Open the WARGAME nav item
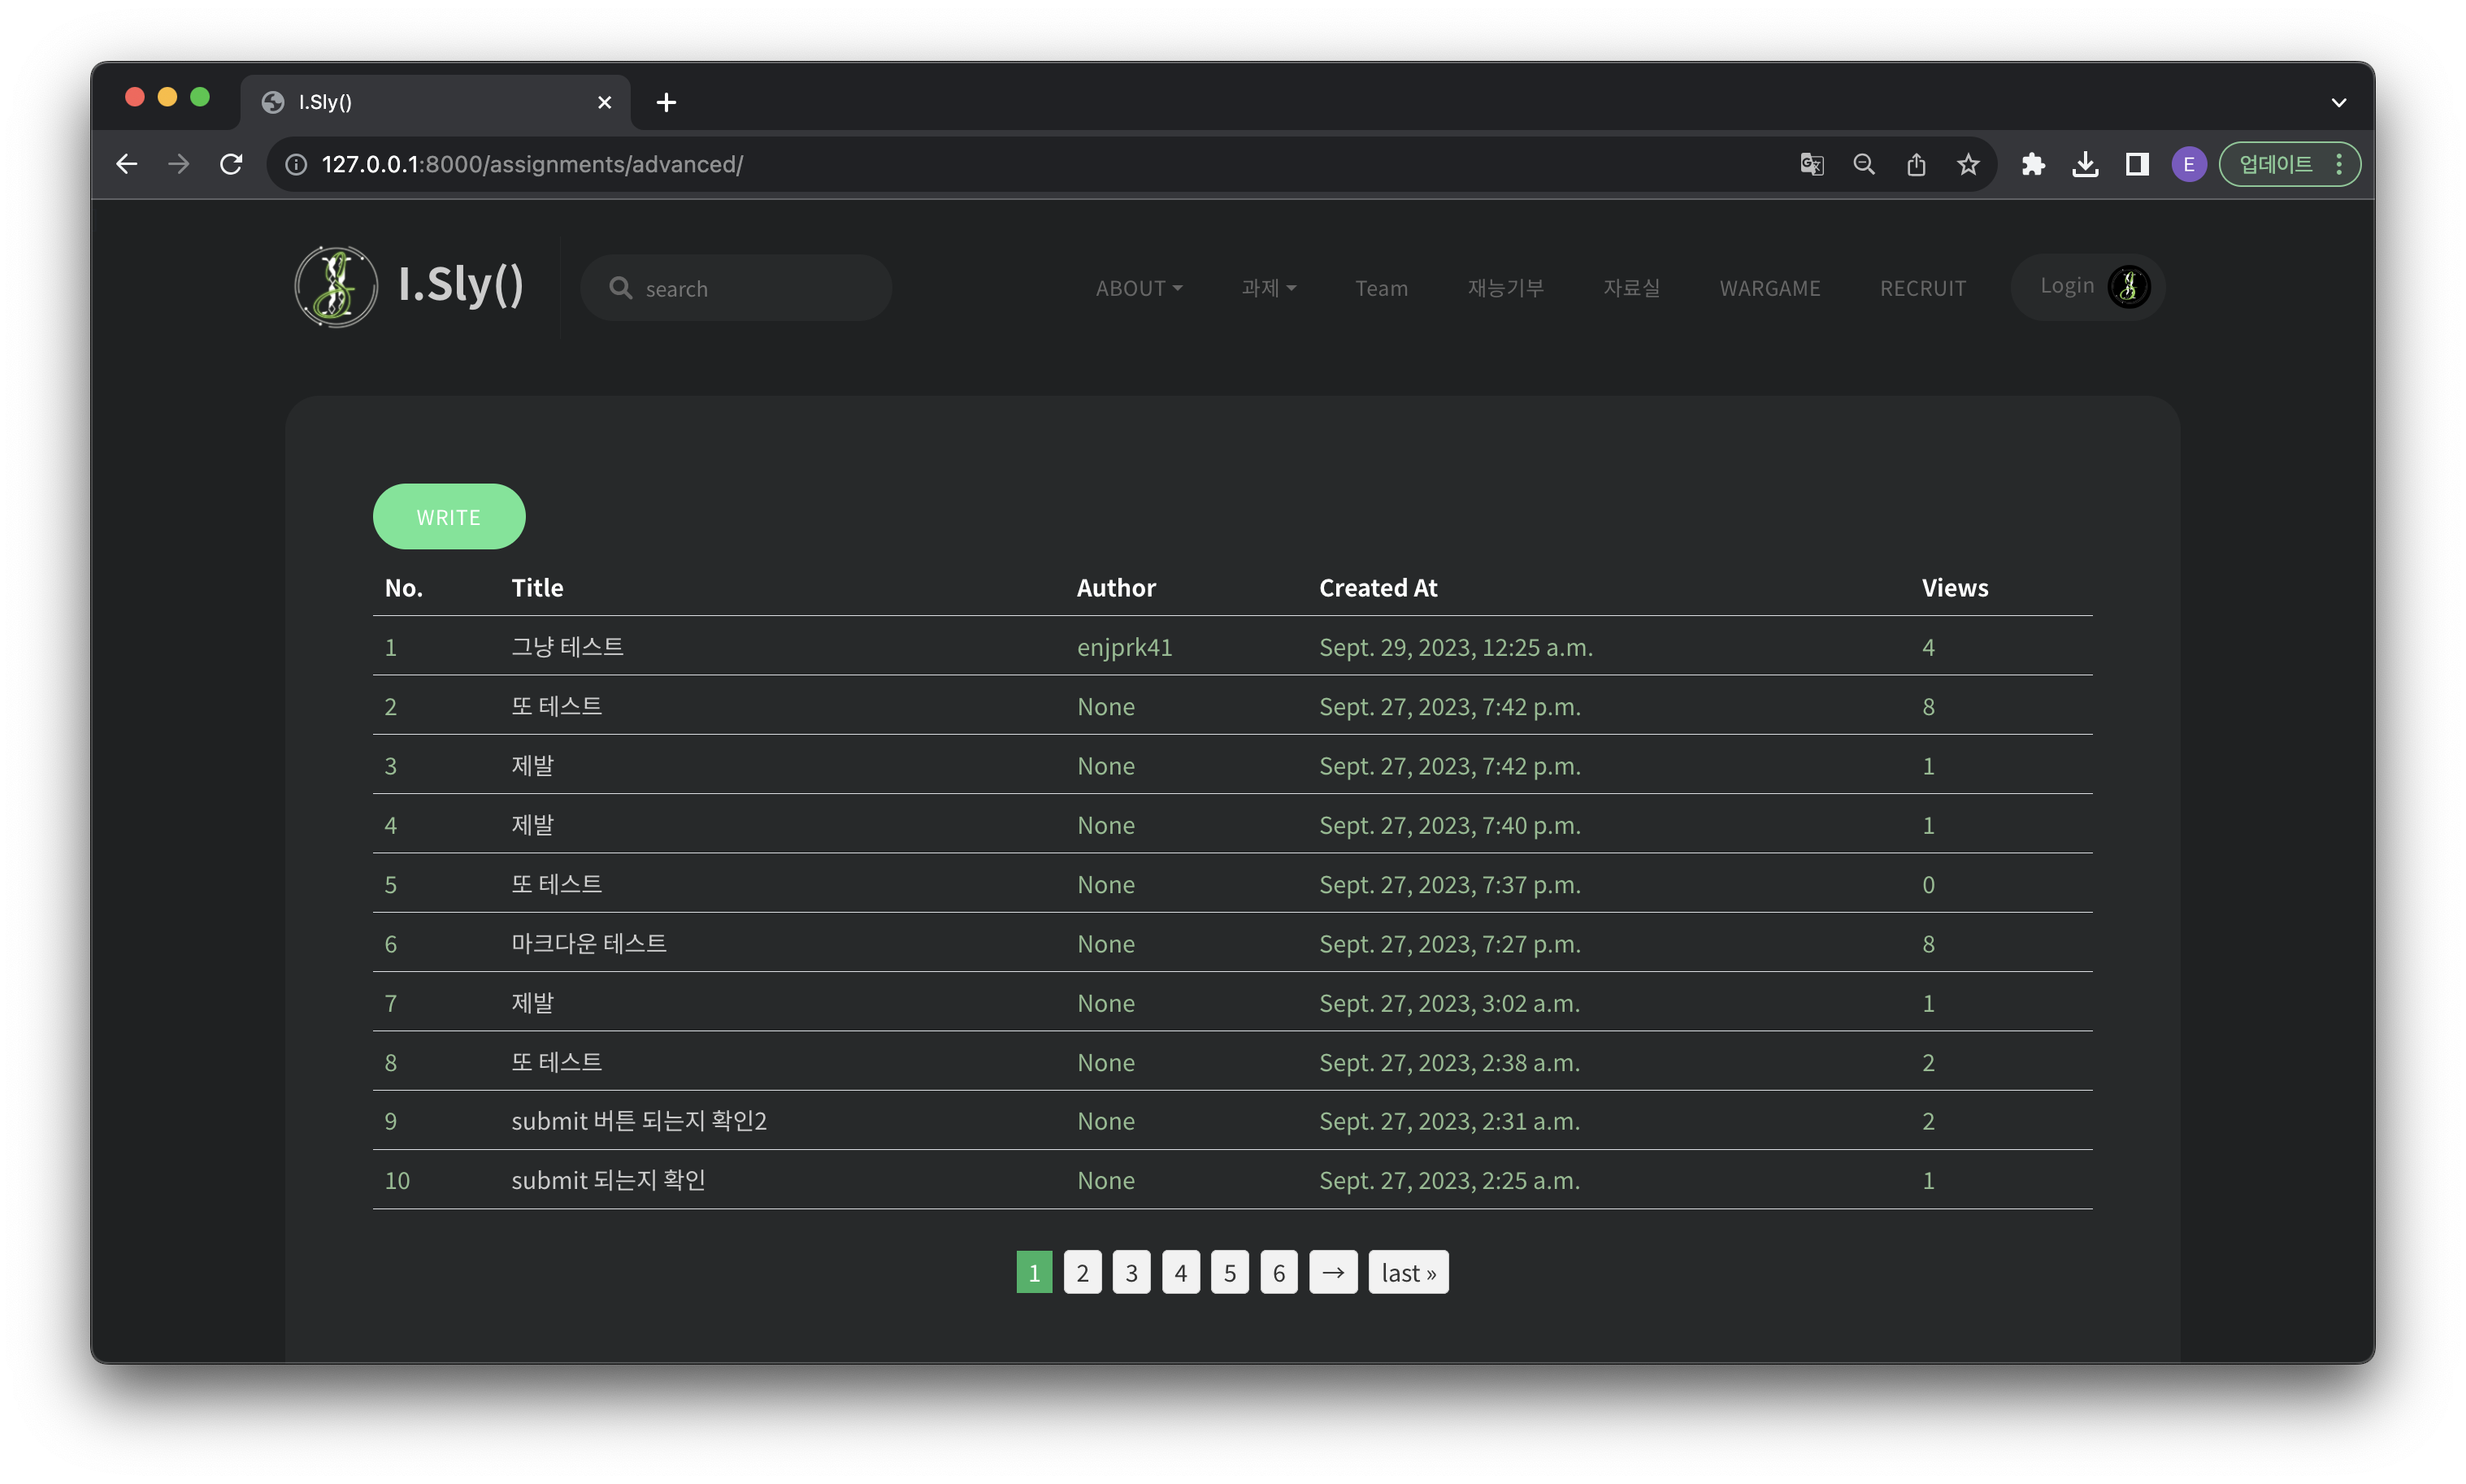The image size is (2466, 1484). click(x=1769, y=288)
